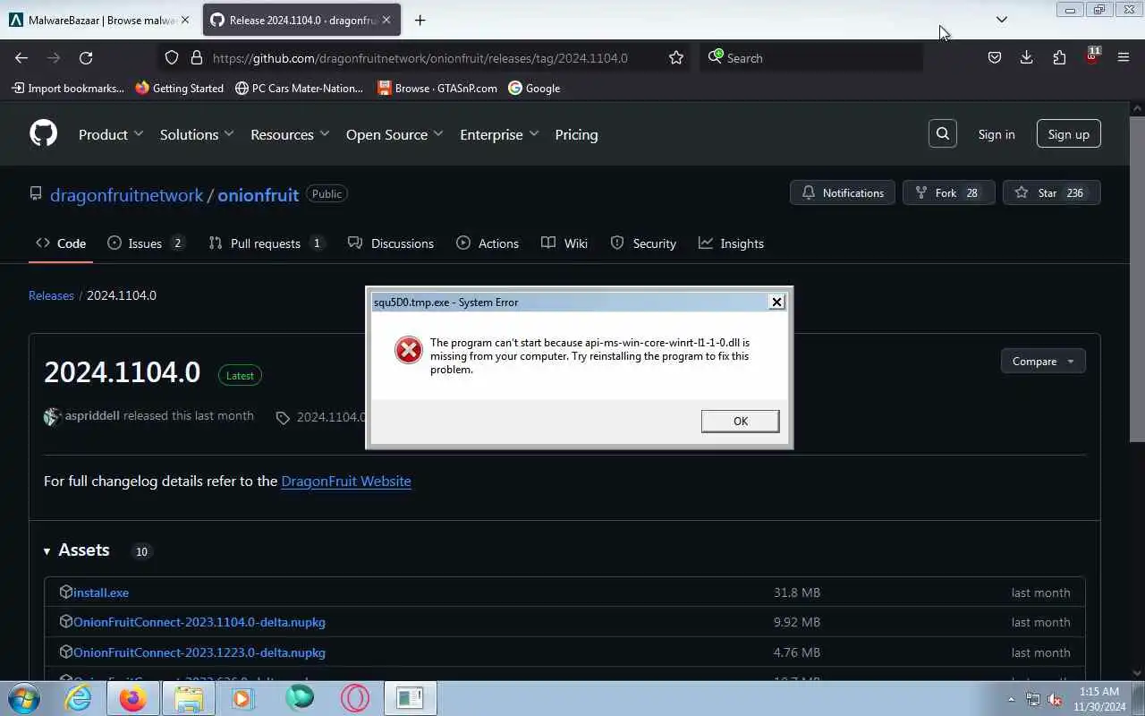Go to the Releases breadcrumb link
Viewport: 1145px width, 716px height.
pyautogui.click(x=51, y=295)
